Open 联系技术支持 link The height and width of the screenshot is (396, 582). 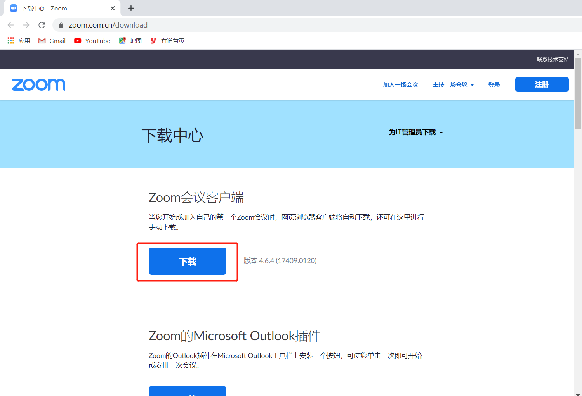tap(553, 60)
